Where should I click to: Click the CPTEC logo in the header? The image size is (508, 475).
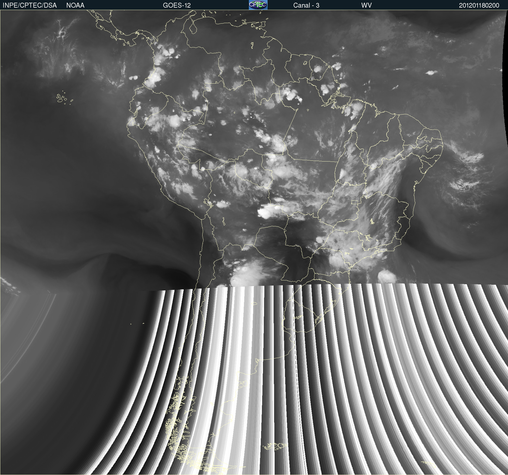click(x=258, y=5)
